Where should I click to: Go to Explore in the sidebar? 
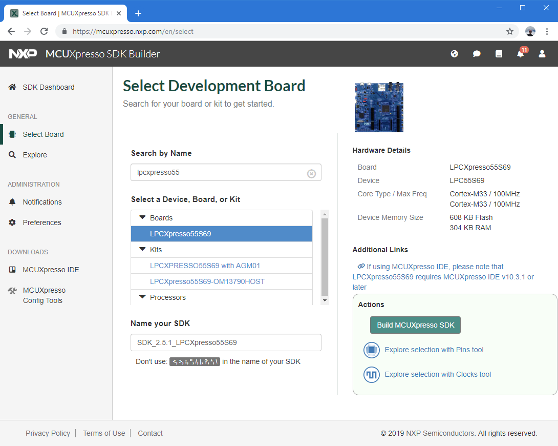[x=34, y=155]
